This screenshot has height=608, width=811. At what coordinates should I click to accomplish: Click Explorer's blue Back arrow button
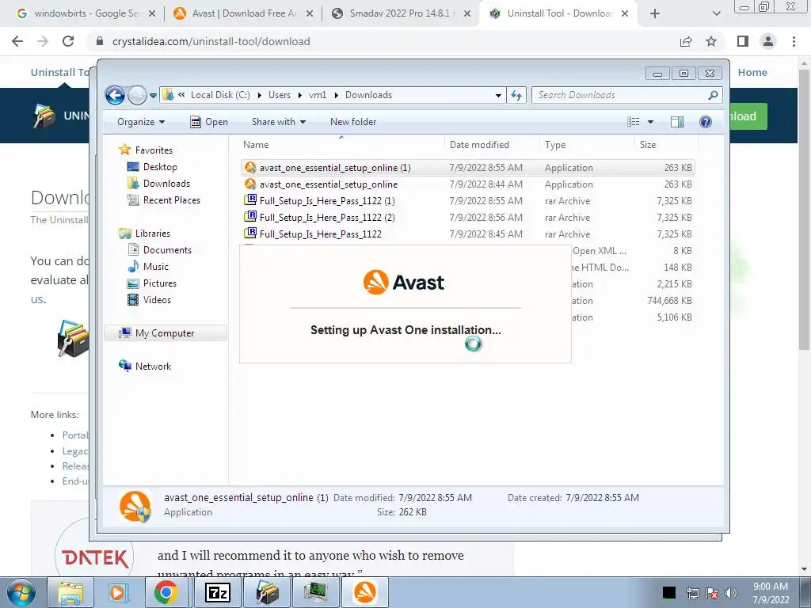point(115,95)
